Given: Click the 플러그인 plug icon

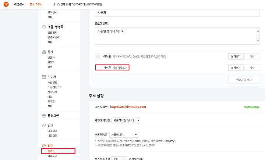Looking at the screenshot, I should (x=44, y=116).
